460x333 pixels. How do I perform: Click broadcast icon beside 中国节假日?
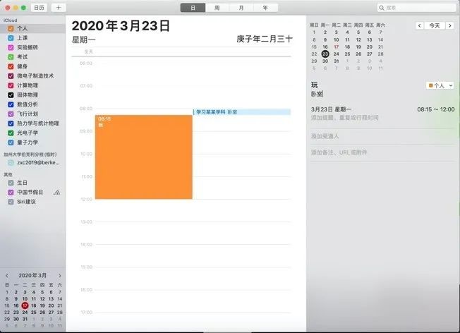pyautogui.click(x=57, y=192)
